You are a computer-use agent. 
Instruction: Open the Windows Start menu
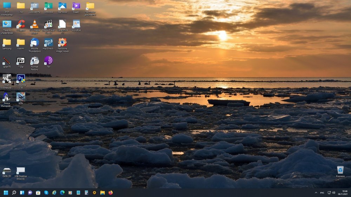coord(6,192)
